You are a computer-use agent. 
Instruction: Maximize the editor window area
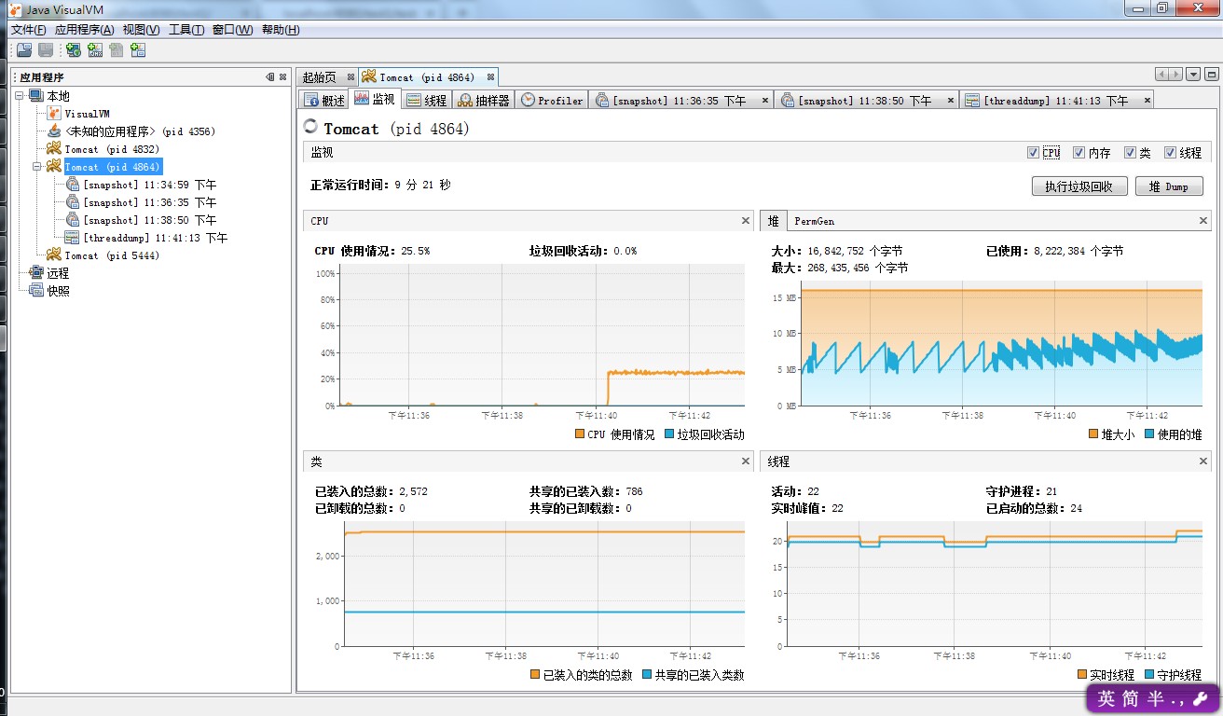click(1212, 75)
